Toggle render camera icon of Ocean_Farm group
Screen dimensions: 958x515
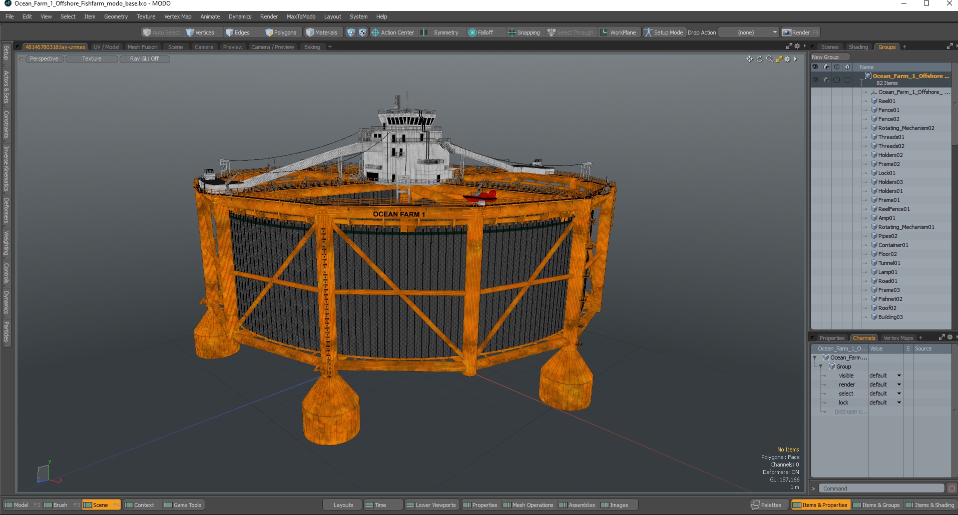coord(826,79)
